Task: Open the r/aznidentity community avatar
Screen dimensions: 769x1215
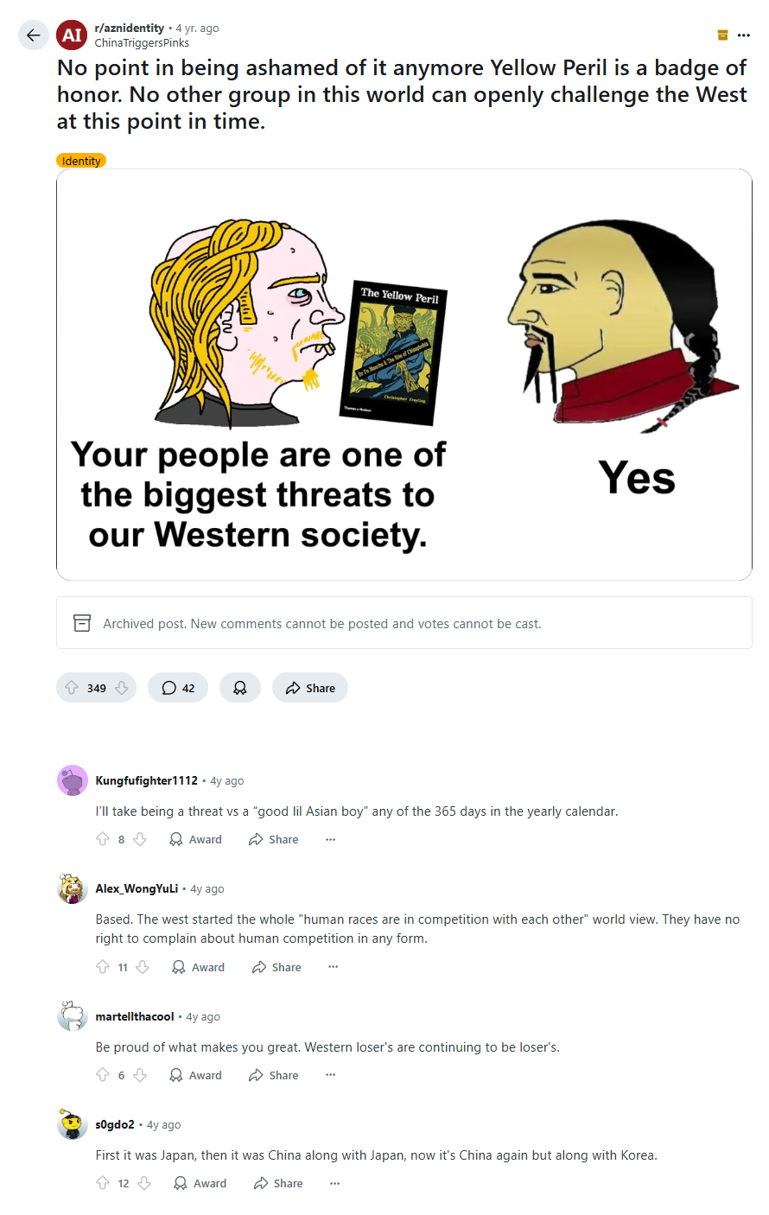Action: (x=72, y=35)
